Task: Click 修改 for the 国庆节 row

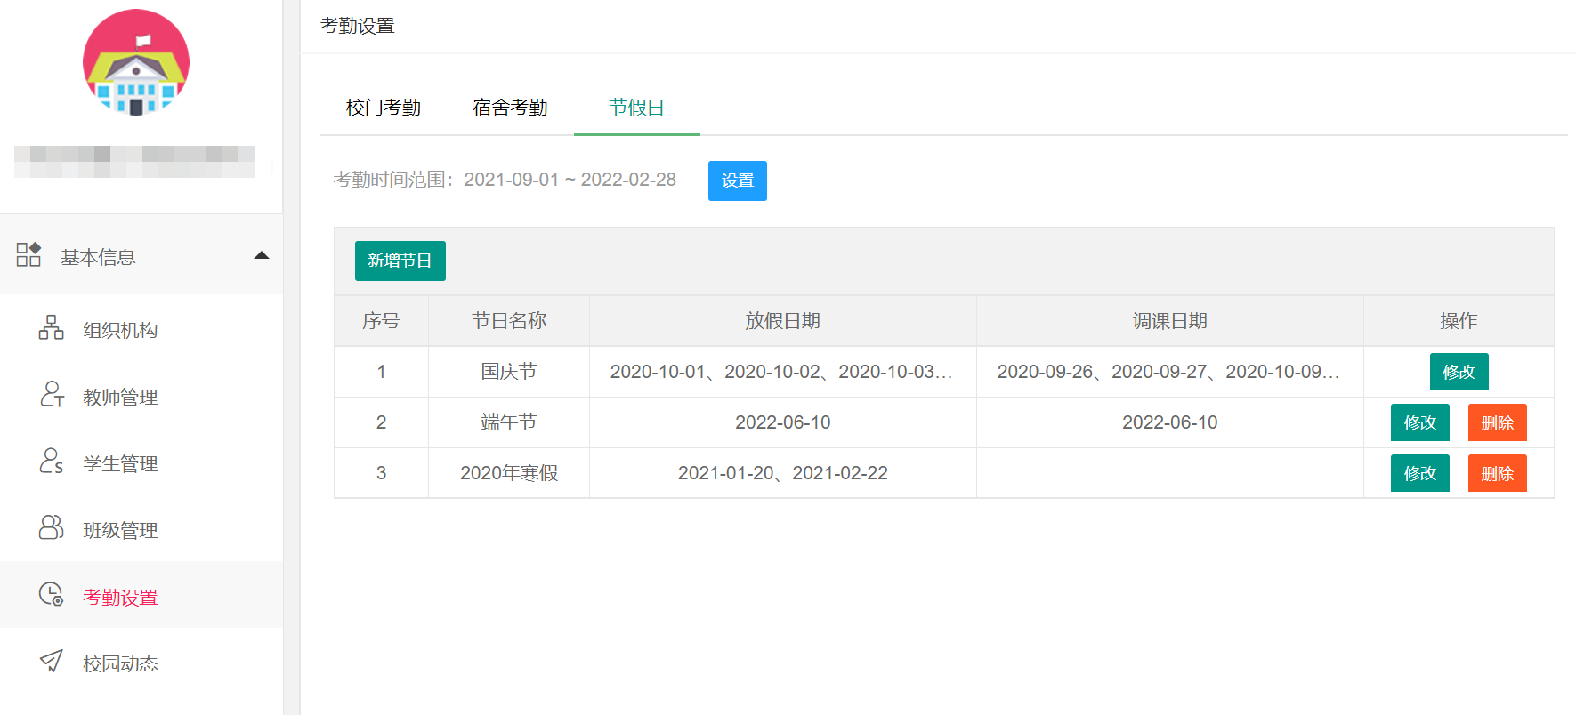Action: [1459, 372]
